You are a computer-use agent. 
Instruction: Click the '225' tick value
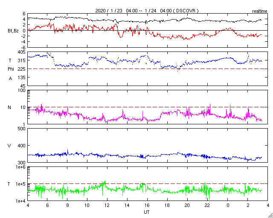22,69
